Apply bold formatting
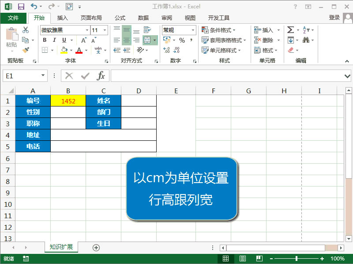 pyautogui.click(x=45, y=40)
